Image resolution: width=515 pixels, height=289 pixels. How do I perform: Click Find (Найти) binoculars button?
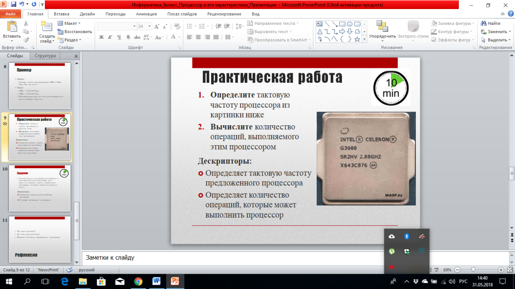tap(491, 23)
